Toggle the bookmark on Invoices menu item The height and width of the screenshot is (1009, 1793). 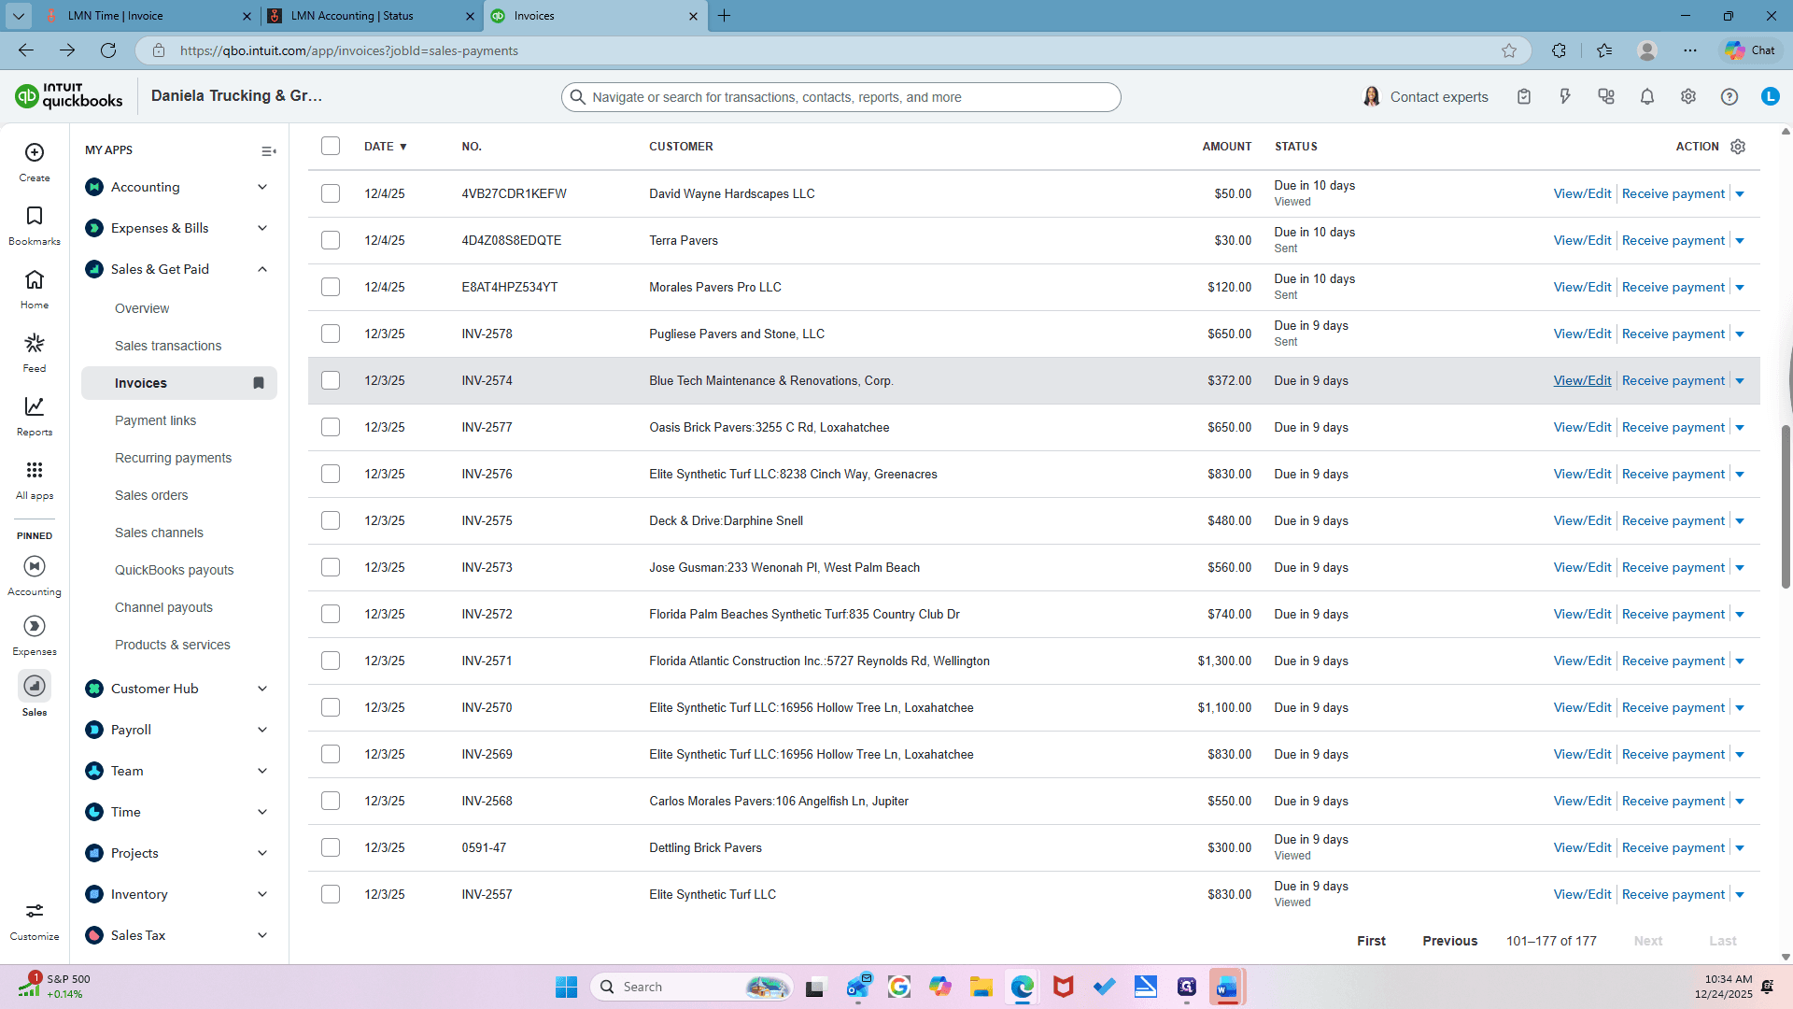tap(259, 383)
